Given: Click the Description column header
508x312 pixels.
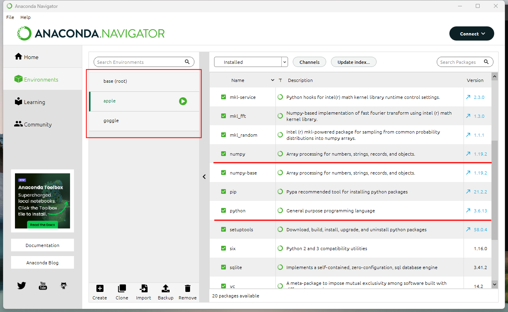Looking at the screenshot, I should coord(300,80).
